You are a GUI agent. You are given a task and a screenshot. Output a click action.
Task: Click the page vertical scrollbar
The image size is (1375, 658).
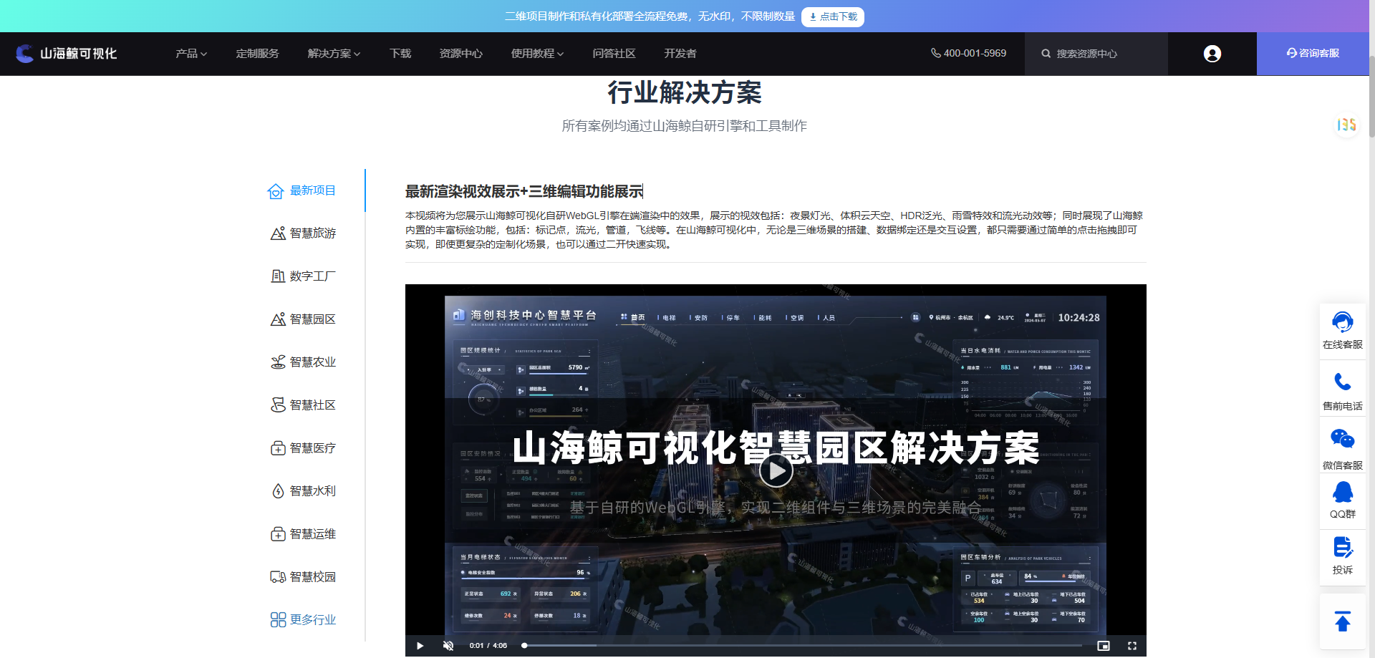(x=1371, y=97)
